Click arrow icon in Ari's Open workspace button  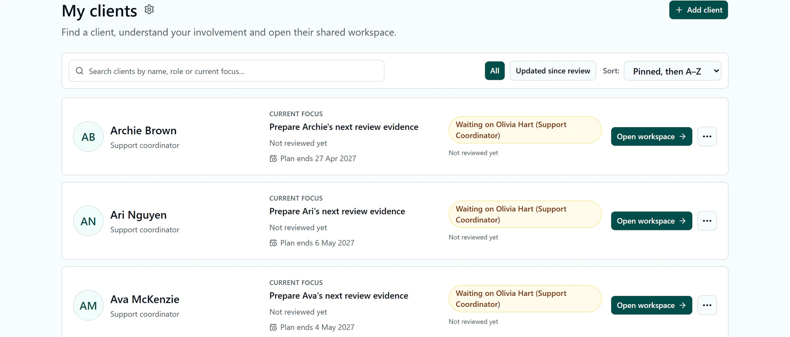pos(682,221)
